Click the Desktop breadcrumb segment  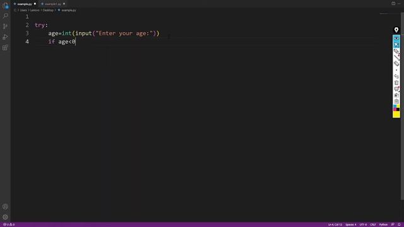[48, 10]
